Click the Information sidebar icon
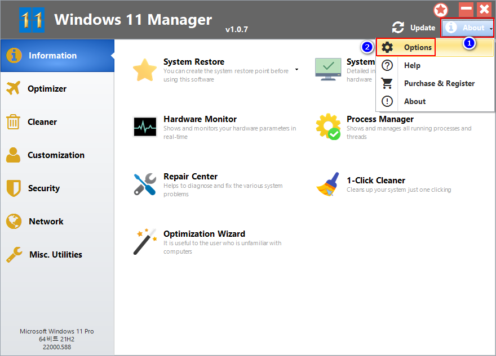The image size is (496, 356). (x=14, y=56)
